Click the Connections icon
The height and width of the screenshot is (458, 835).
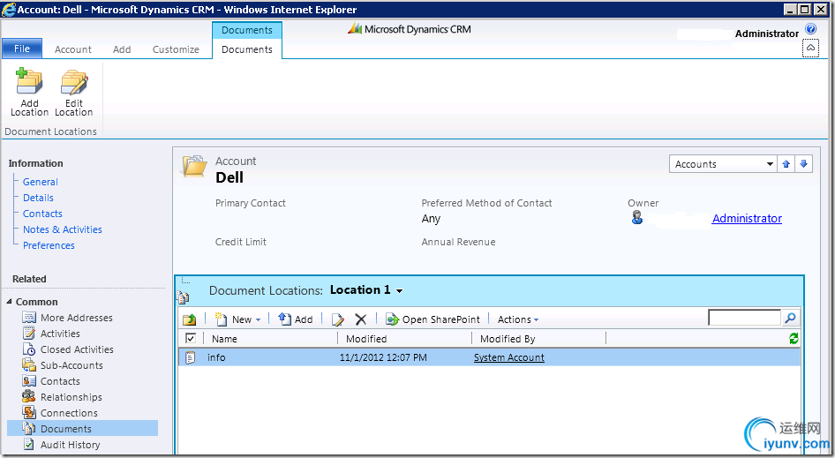[29, 413]
